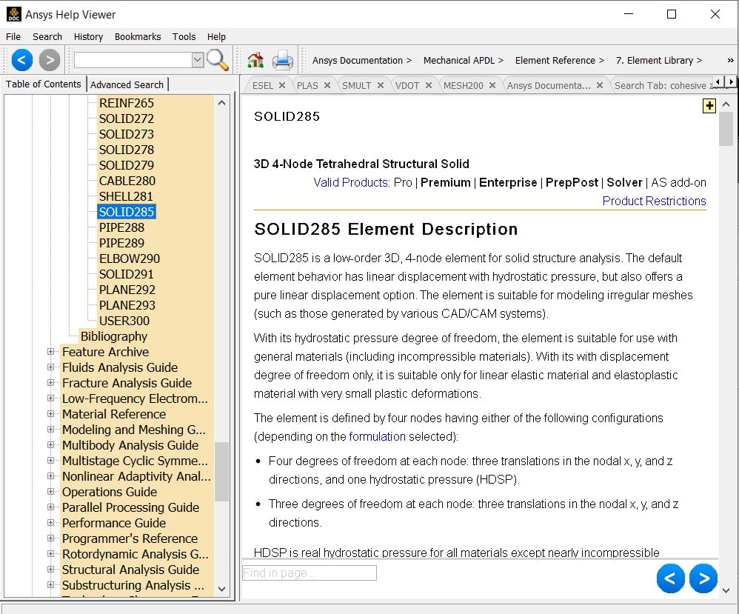
Task: Expand the Fluids Analysis Guide node
Action: (50, 367)
